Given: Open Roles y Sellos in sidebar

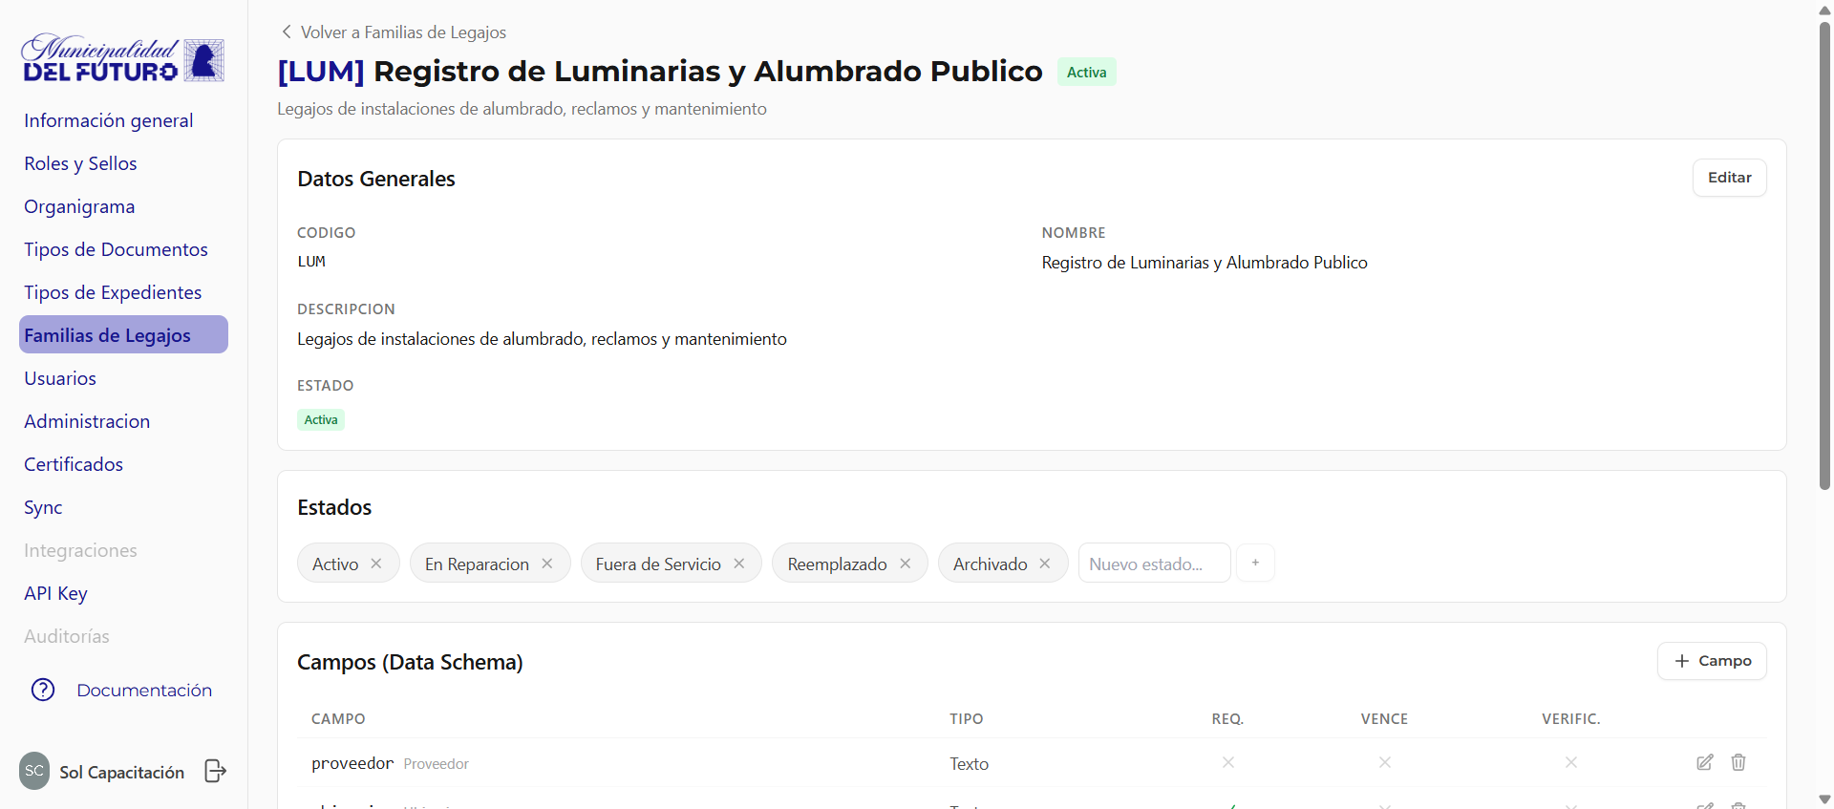Looking at the screenshot, I should pyautogui.click(x=80, y=163).
